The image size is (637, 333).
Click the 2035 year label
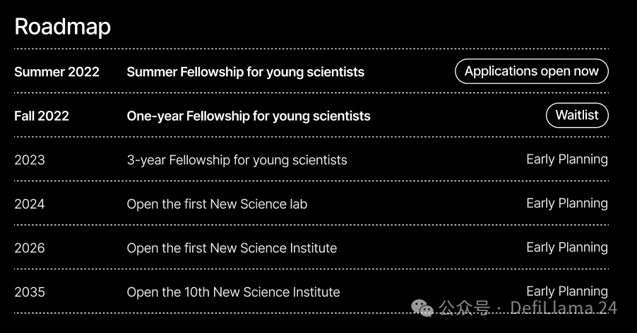tap(30, 292)
